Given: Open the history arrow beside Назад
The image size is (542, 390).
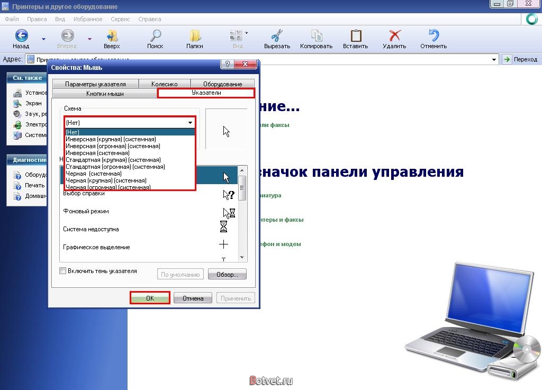Looking at the screenshot, I should click(x=43, y=39).
